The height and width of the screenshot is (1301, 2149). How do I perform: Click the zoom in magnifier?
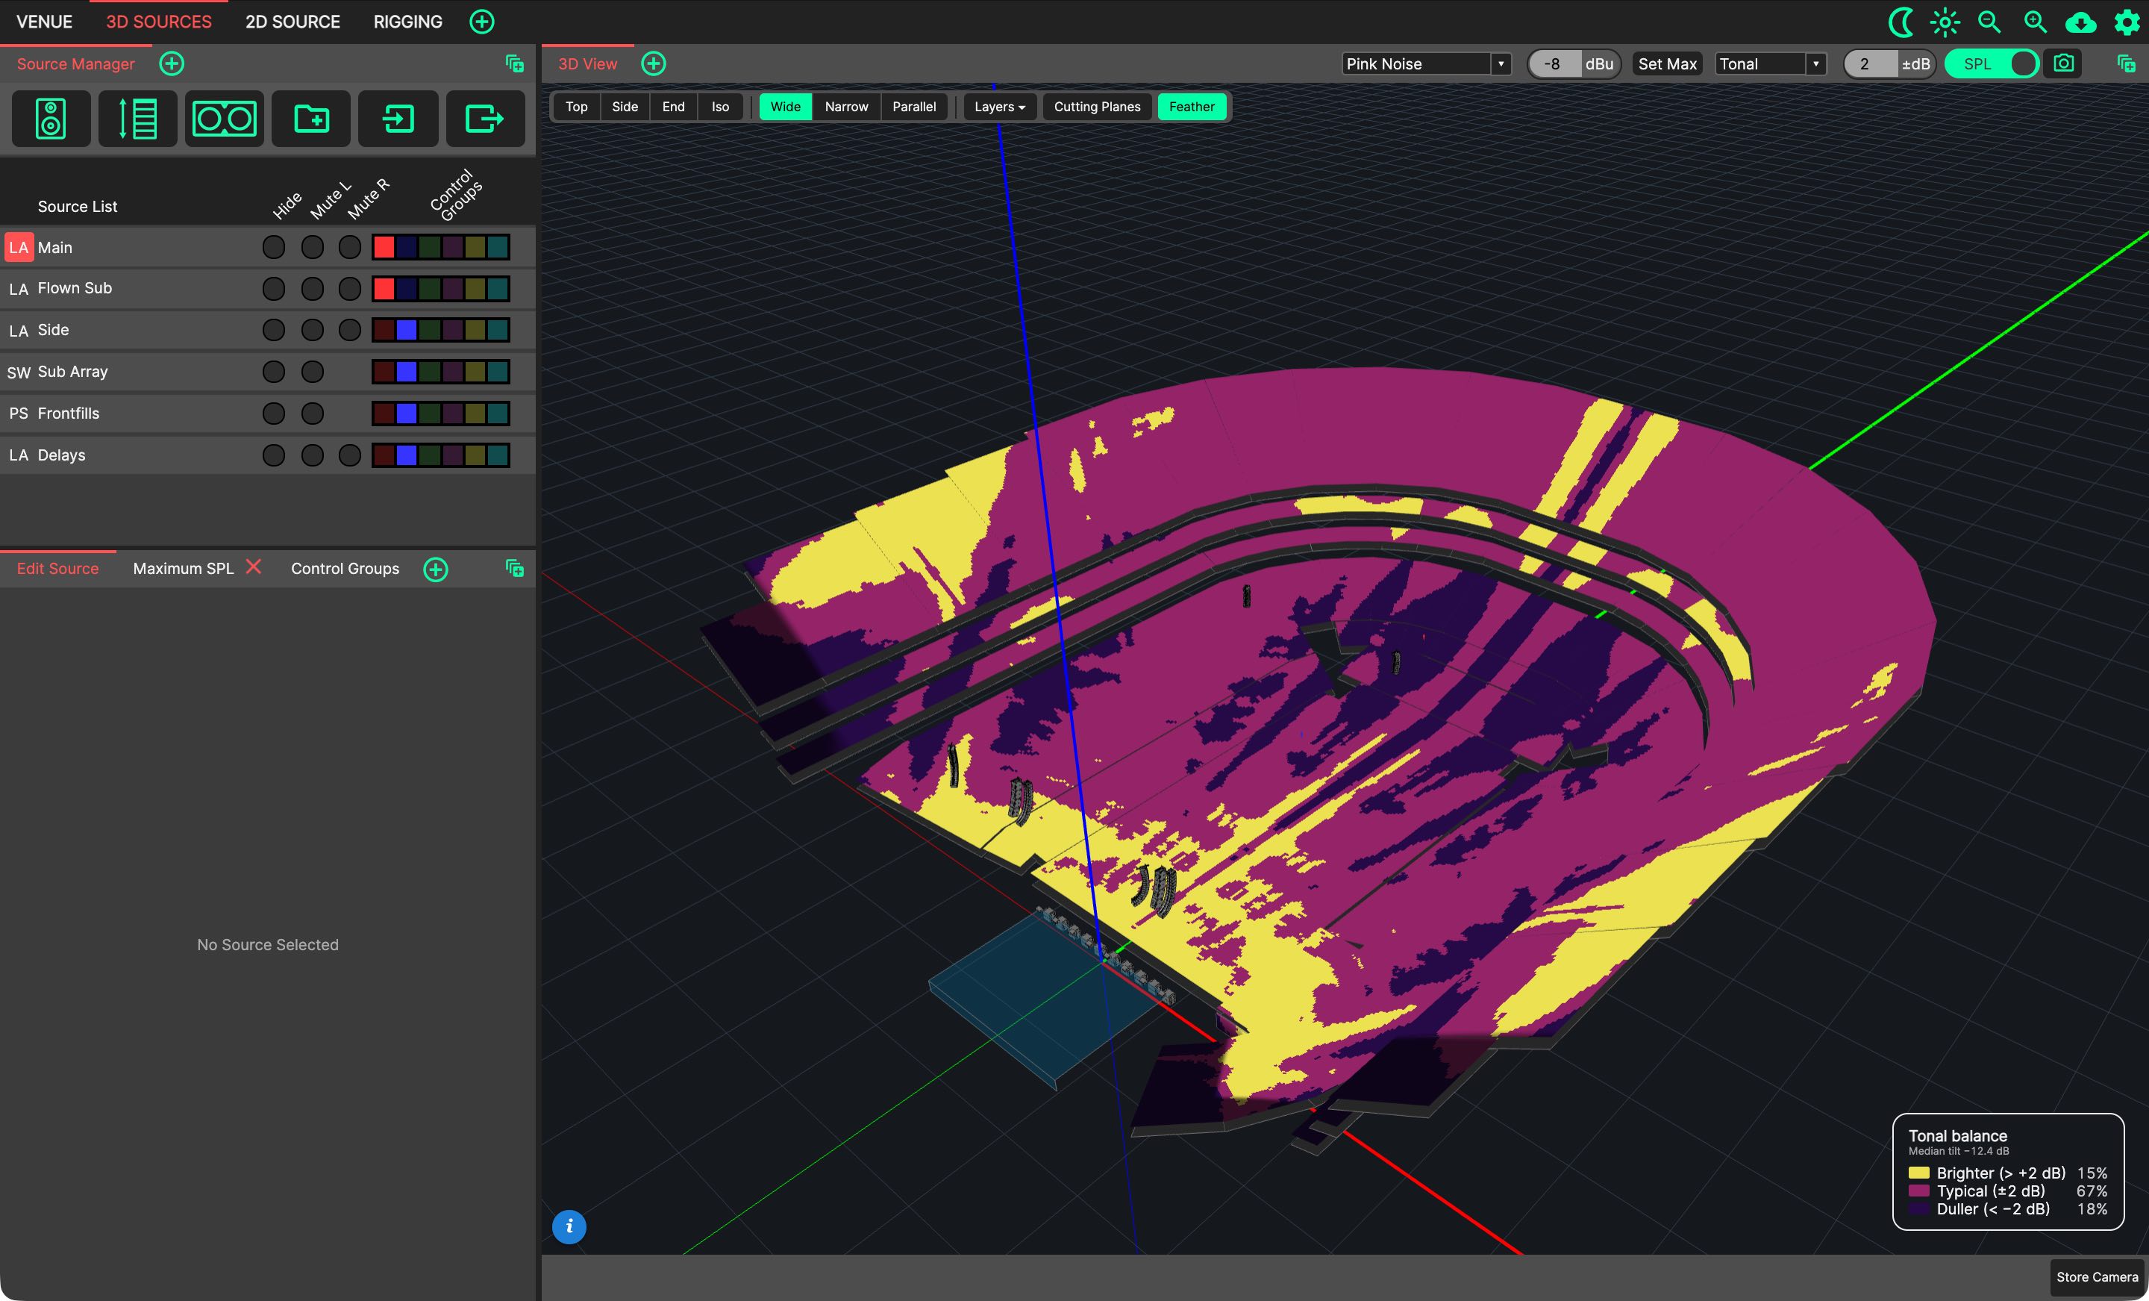point(2035,22)
